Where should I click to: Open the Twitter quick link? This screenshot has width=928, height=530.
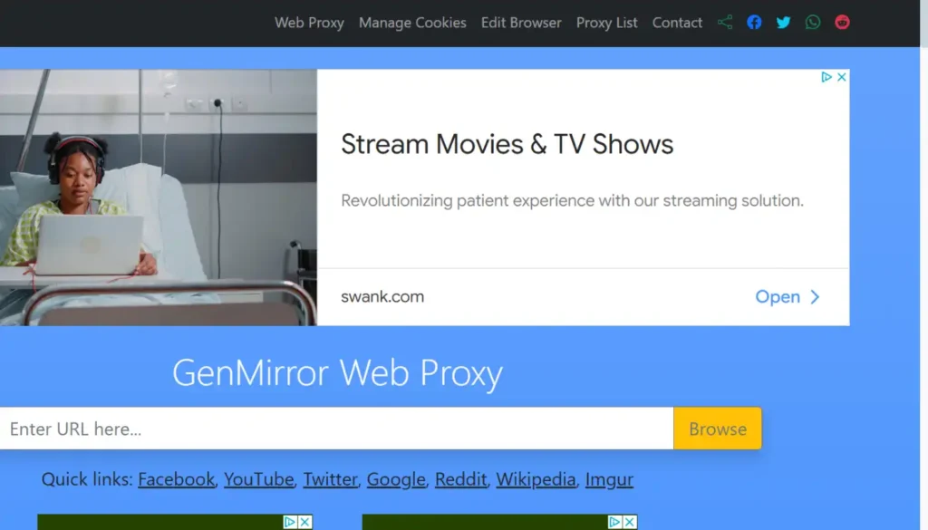(330, 479)
